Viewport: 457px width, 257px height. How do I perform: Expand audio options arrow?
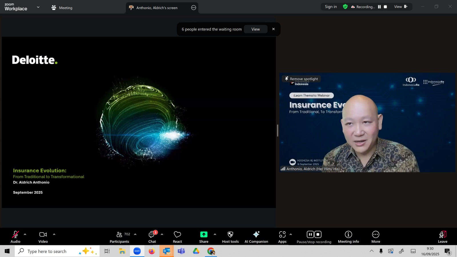point(25,234)
